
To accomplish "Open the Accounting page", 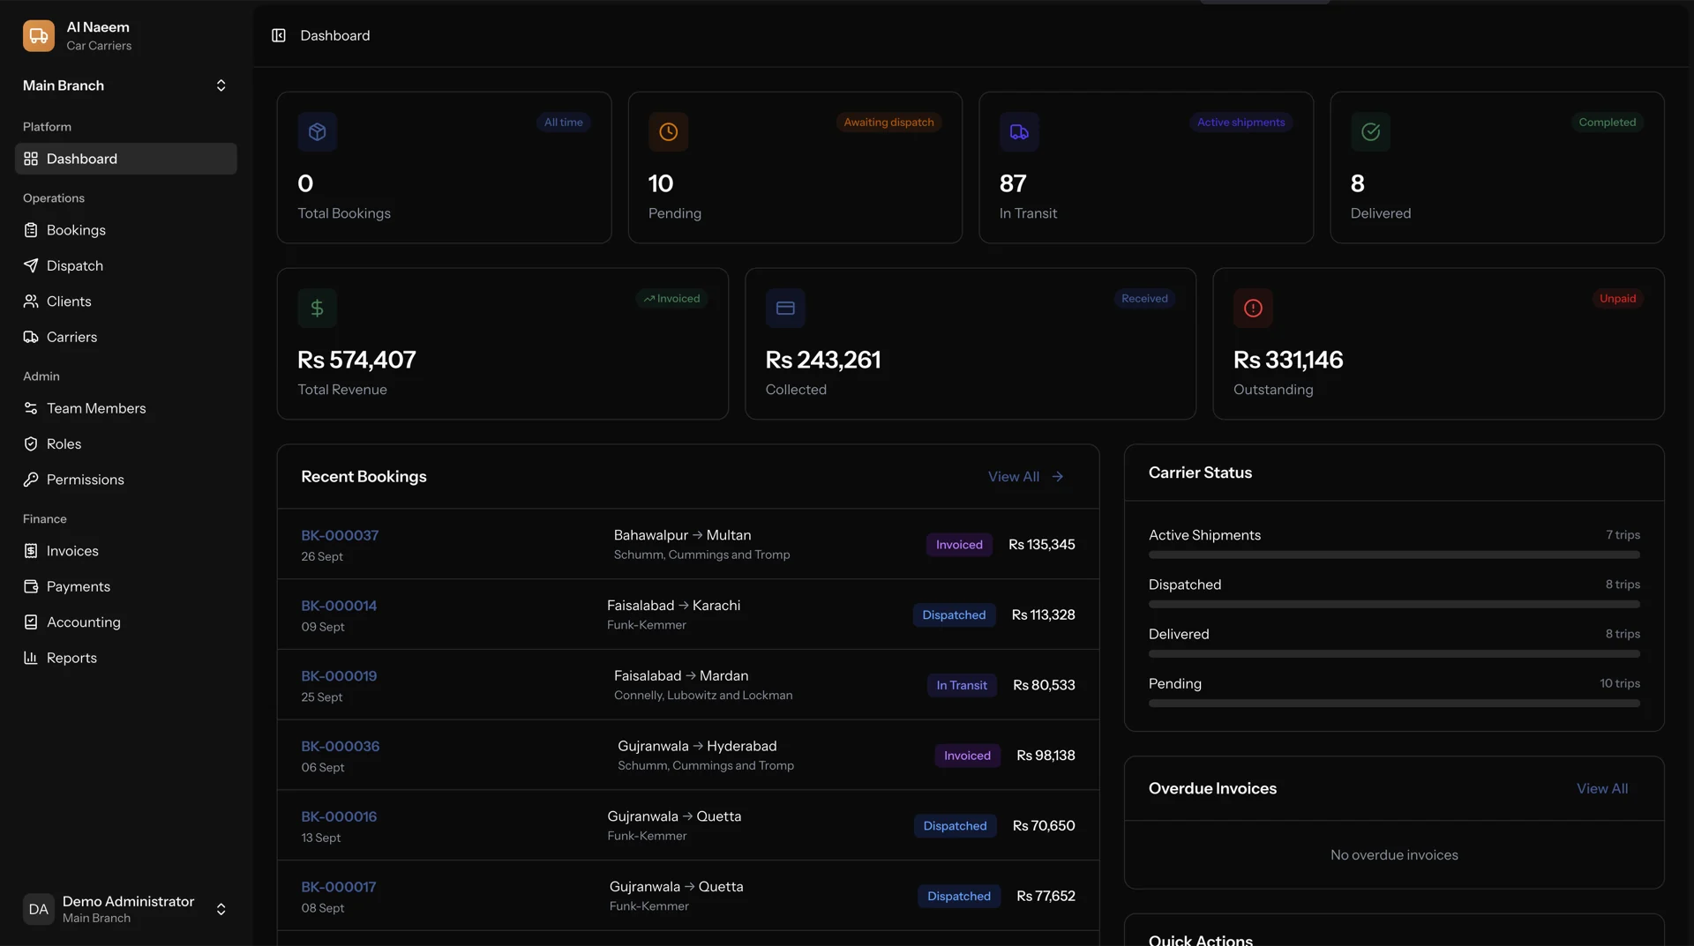I will 126,622.
